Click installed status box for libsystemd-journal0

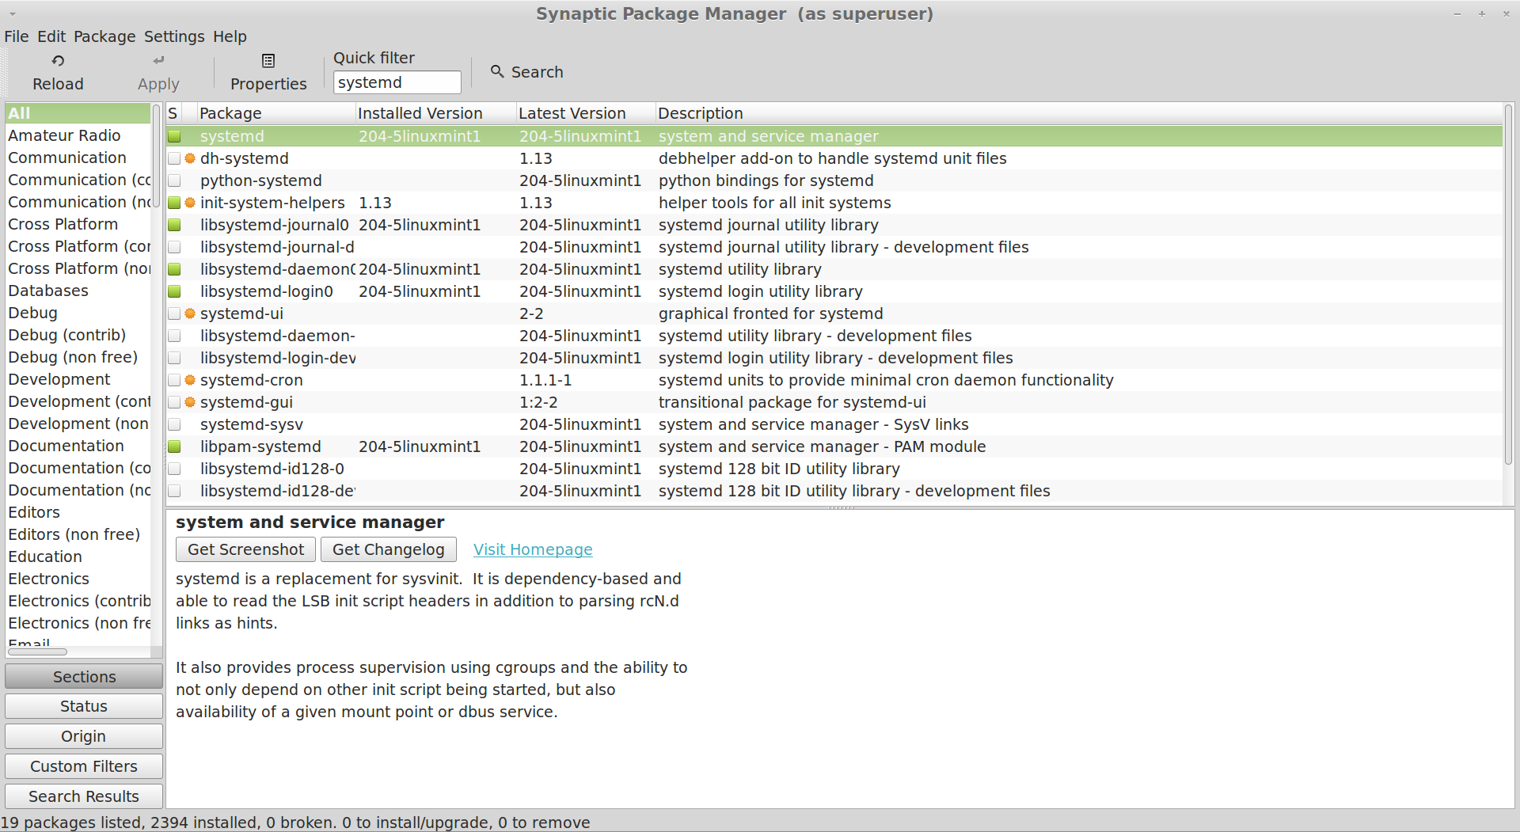[174, 225]
